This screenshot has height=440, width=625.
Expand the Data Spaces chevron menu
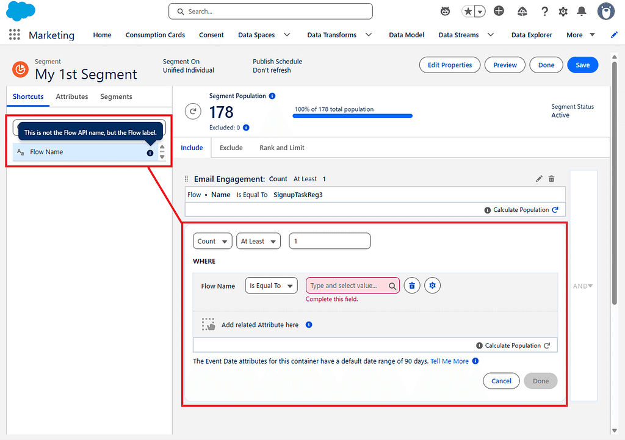coord(287,35)
